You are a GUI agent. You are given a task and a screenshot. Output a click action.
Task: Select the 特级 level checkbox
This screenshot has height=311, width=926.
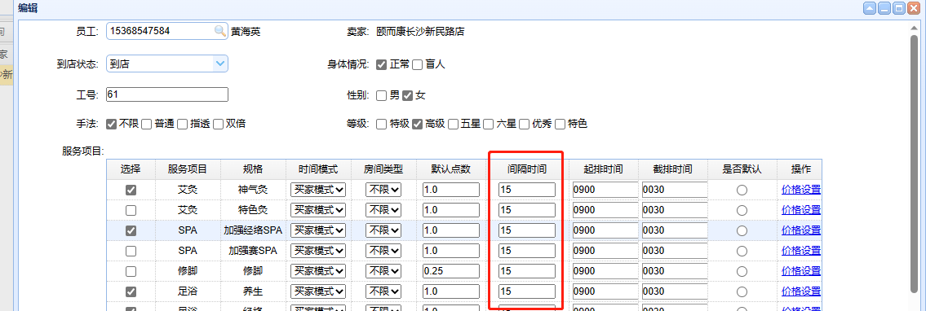click(382, 125)
